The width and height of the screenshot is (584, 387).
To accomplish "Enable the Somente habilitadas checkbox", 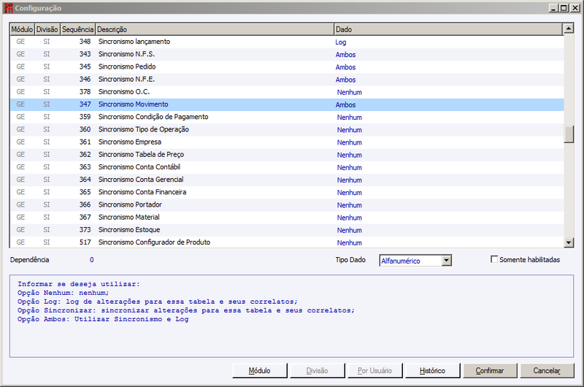I will [x=494, y=259].
